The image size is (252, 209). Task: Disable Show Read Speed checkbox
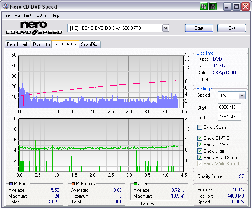(200, 158)
